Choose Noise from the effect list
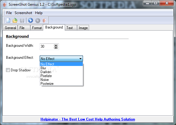176x125 pixels. pos(61,80)
